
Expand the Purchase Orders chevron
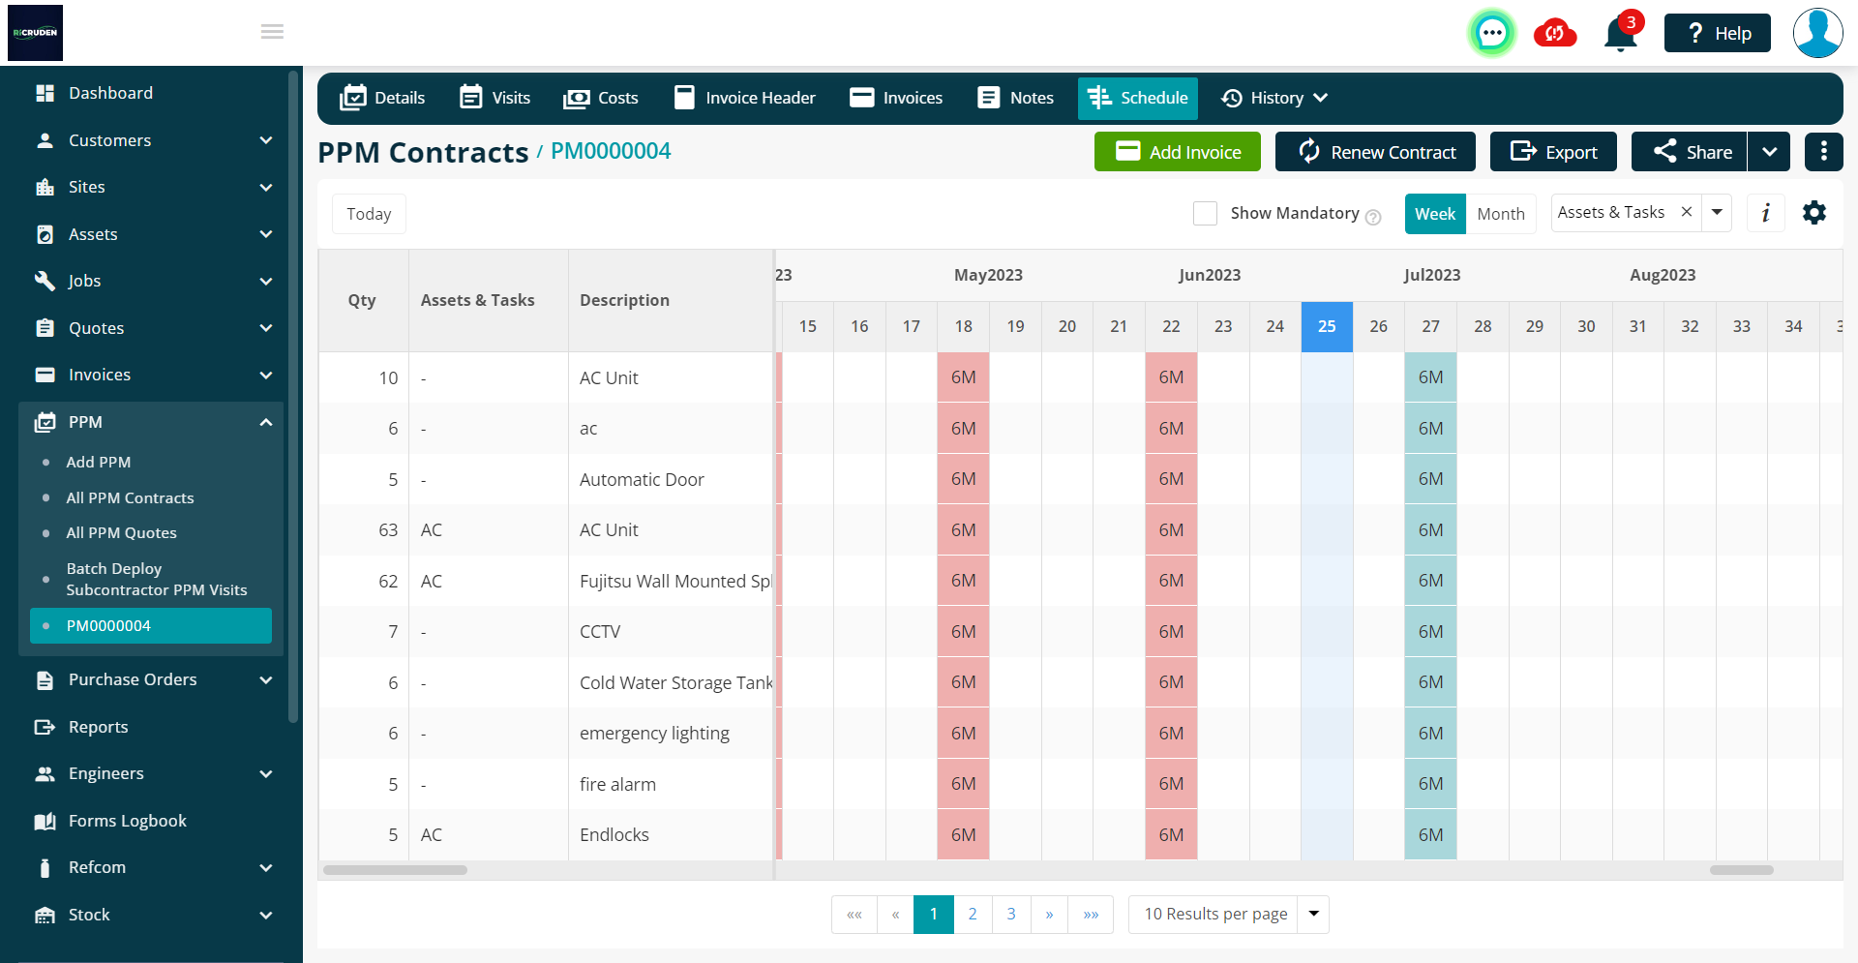click(266, 680)
